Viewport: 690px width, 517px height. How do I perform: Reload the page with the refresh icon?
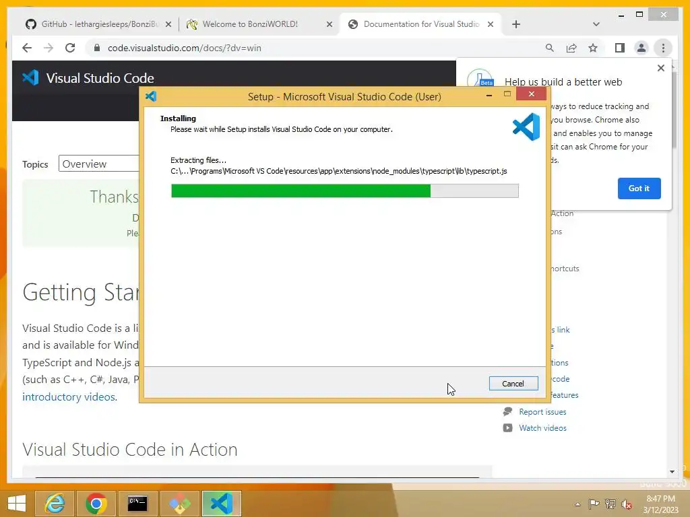(70, 48)
